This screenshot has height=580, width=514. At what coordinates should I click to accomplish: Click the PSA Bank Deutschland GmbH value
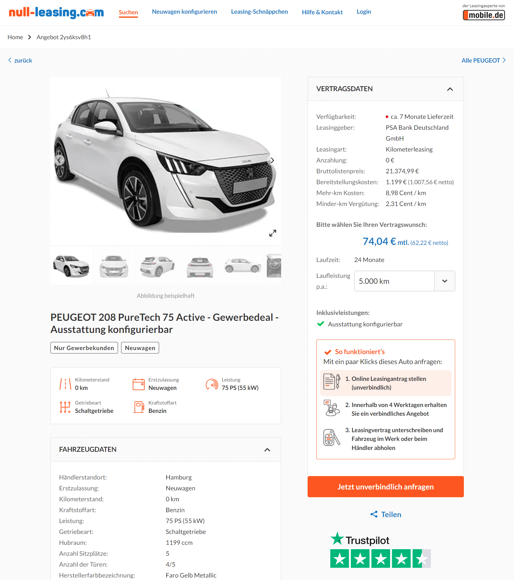(417, 133)
